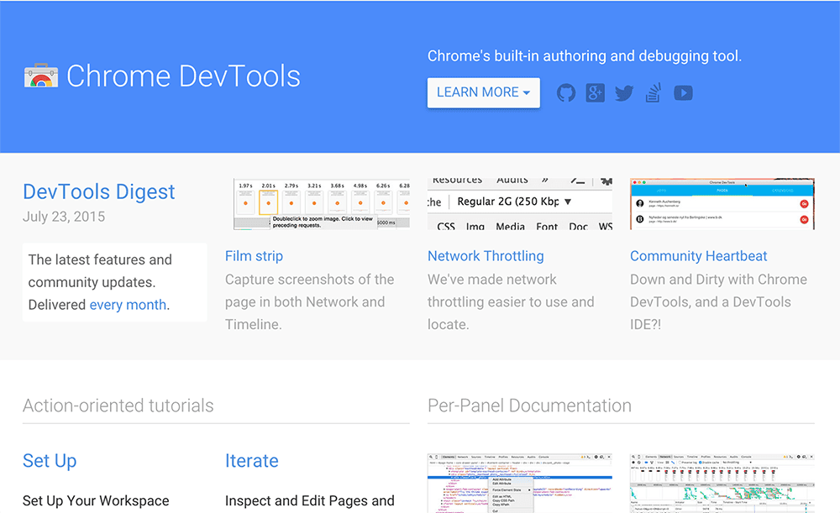Click the GitHub icon in the header
The width and height of the screenshot is (840, 513).
pyautogui.click(x=565, y=92)
